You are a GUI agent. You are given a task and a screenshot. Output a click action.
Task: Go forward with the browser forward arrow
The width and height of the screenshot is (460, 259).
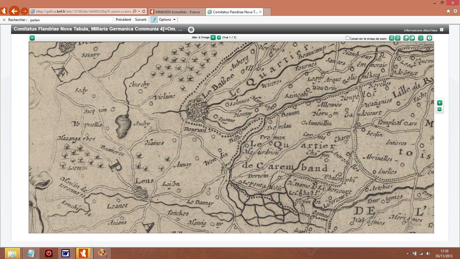[x=24, y=11]
